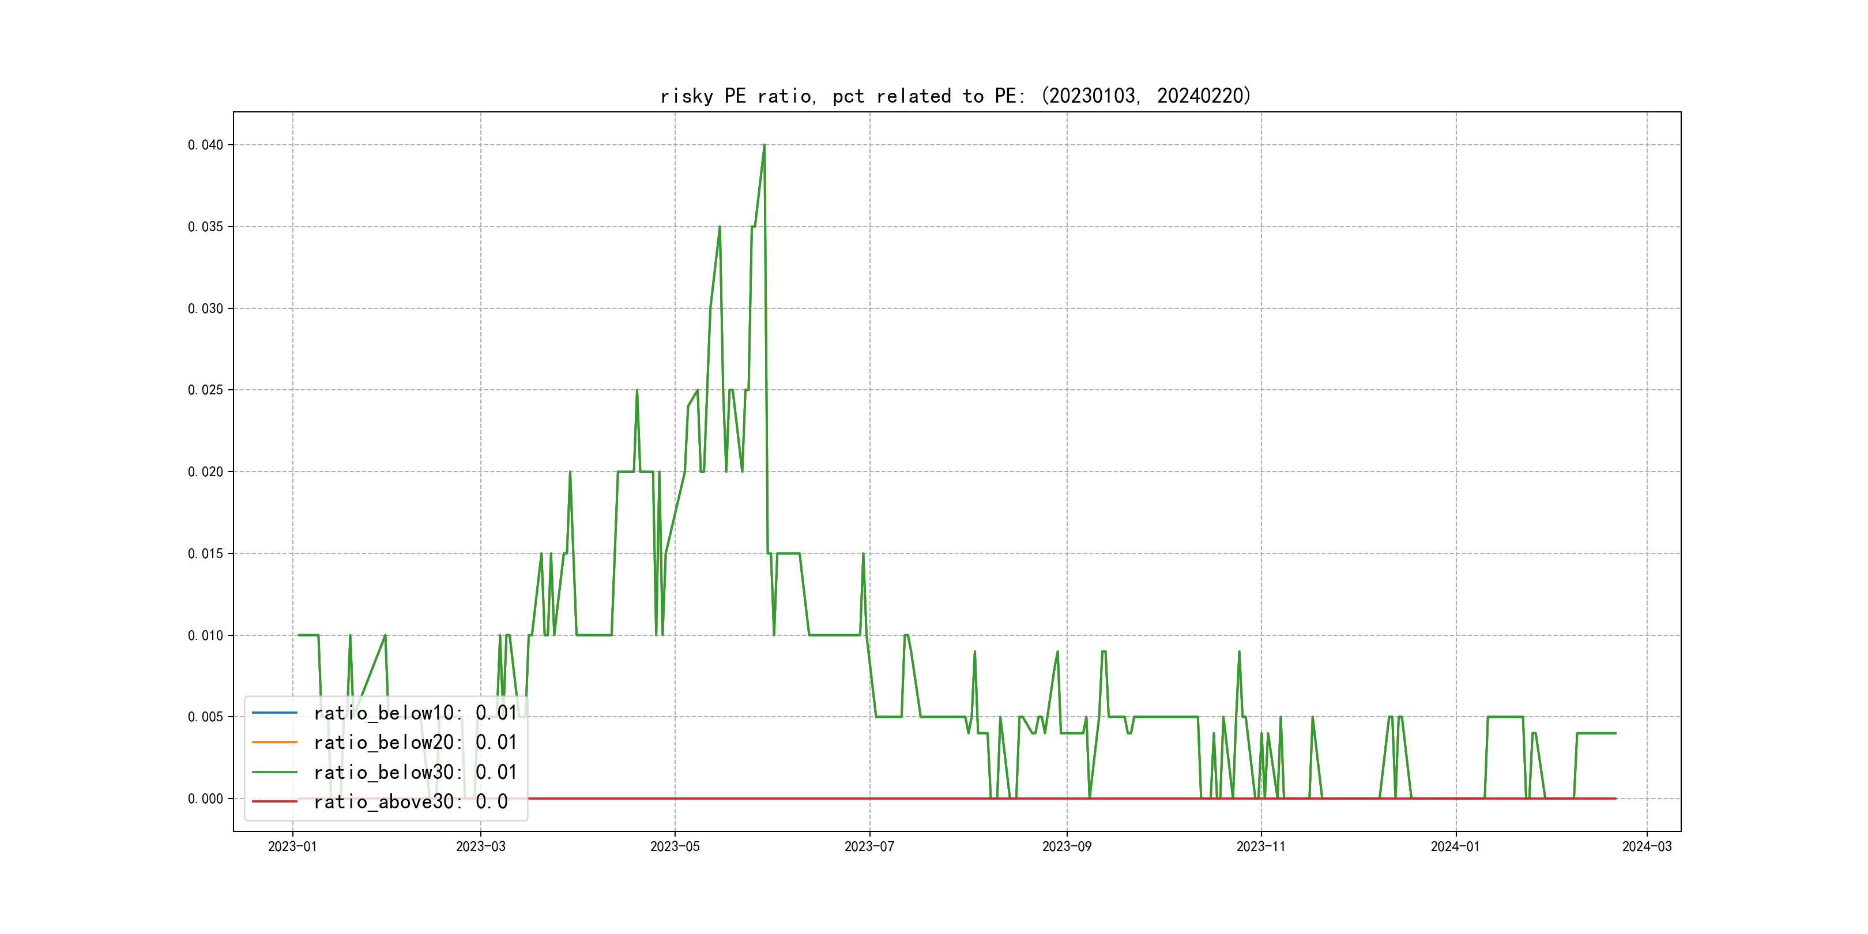This screenshot has width=1868, height=934.
Task: Click the 0.040 peak of green line
Action: (x=764, y=146)
